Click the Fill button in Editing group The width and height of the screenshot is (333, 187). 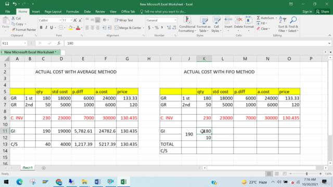pyautogui.click(x=262, y=23)
